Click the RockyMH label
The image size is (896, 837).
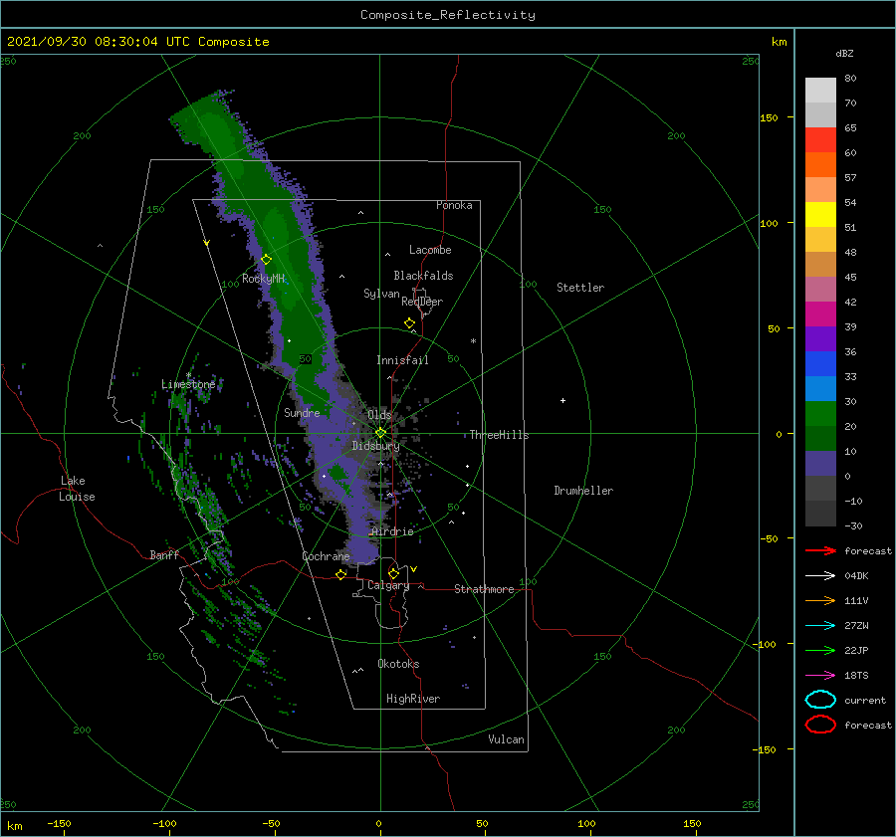263,279
